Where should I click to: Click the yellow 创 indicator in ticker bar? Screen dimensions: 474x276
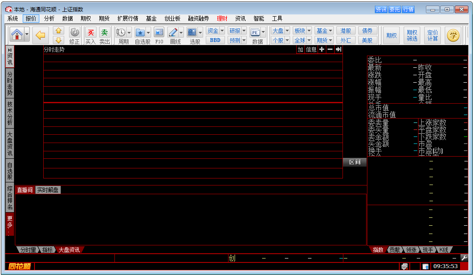pyautogui.click(x=232, y=258)
